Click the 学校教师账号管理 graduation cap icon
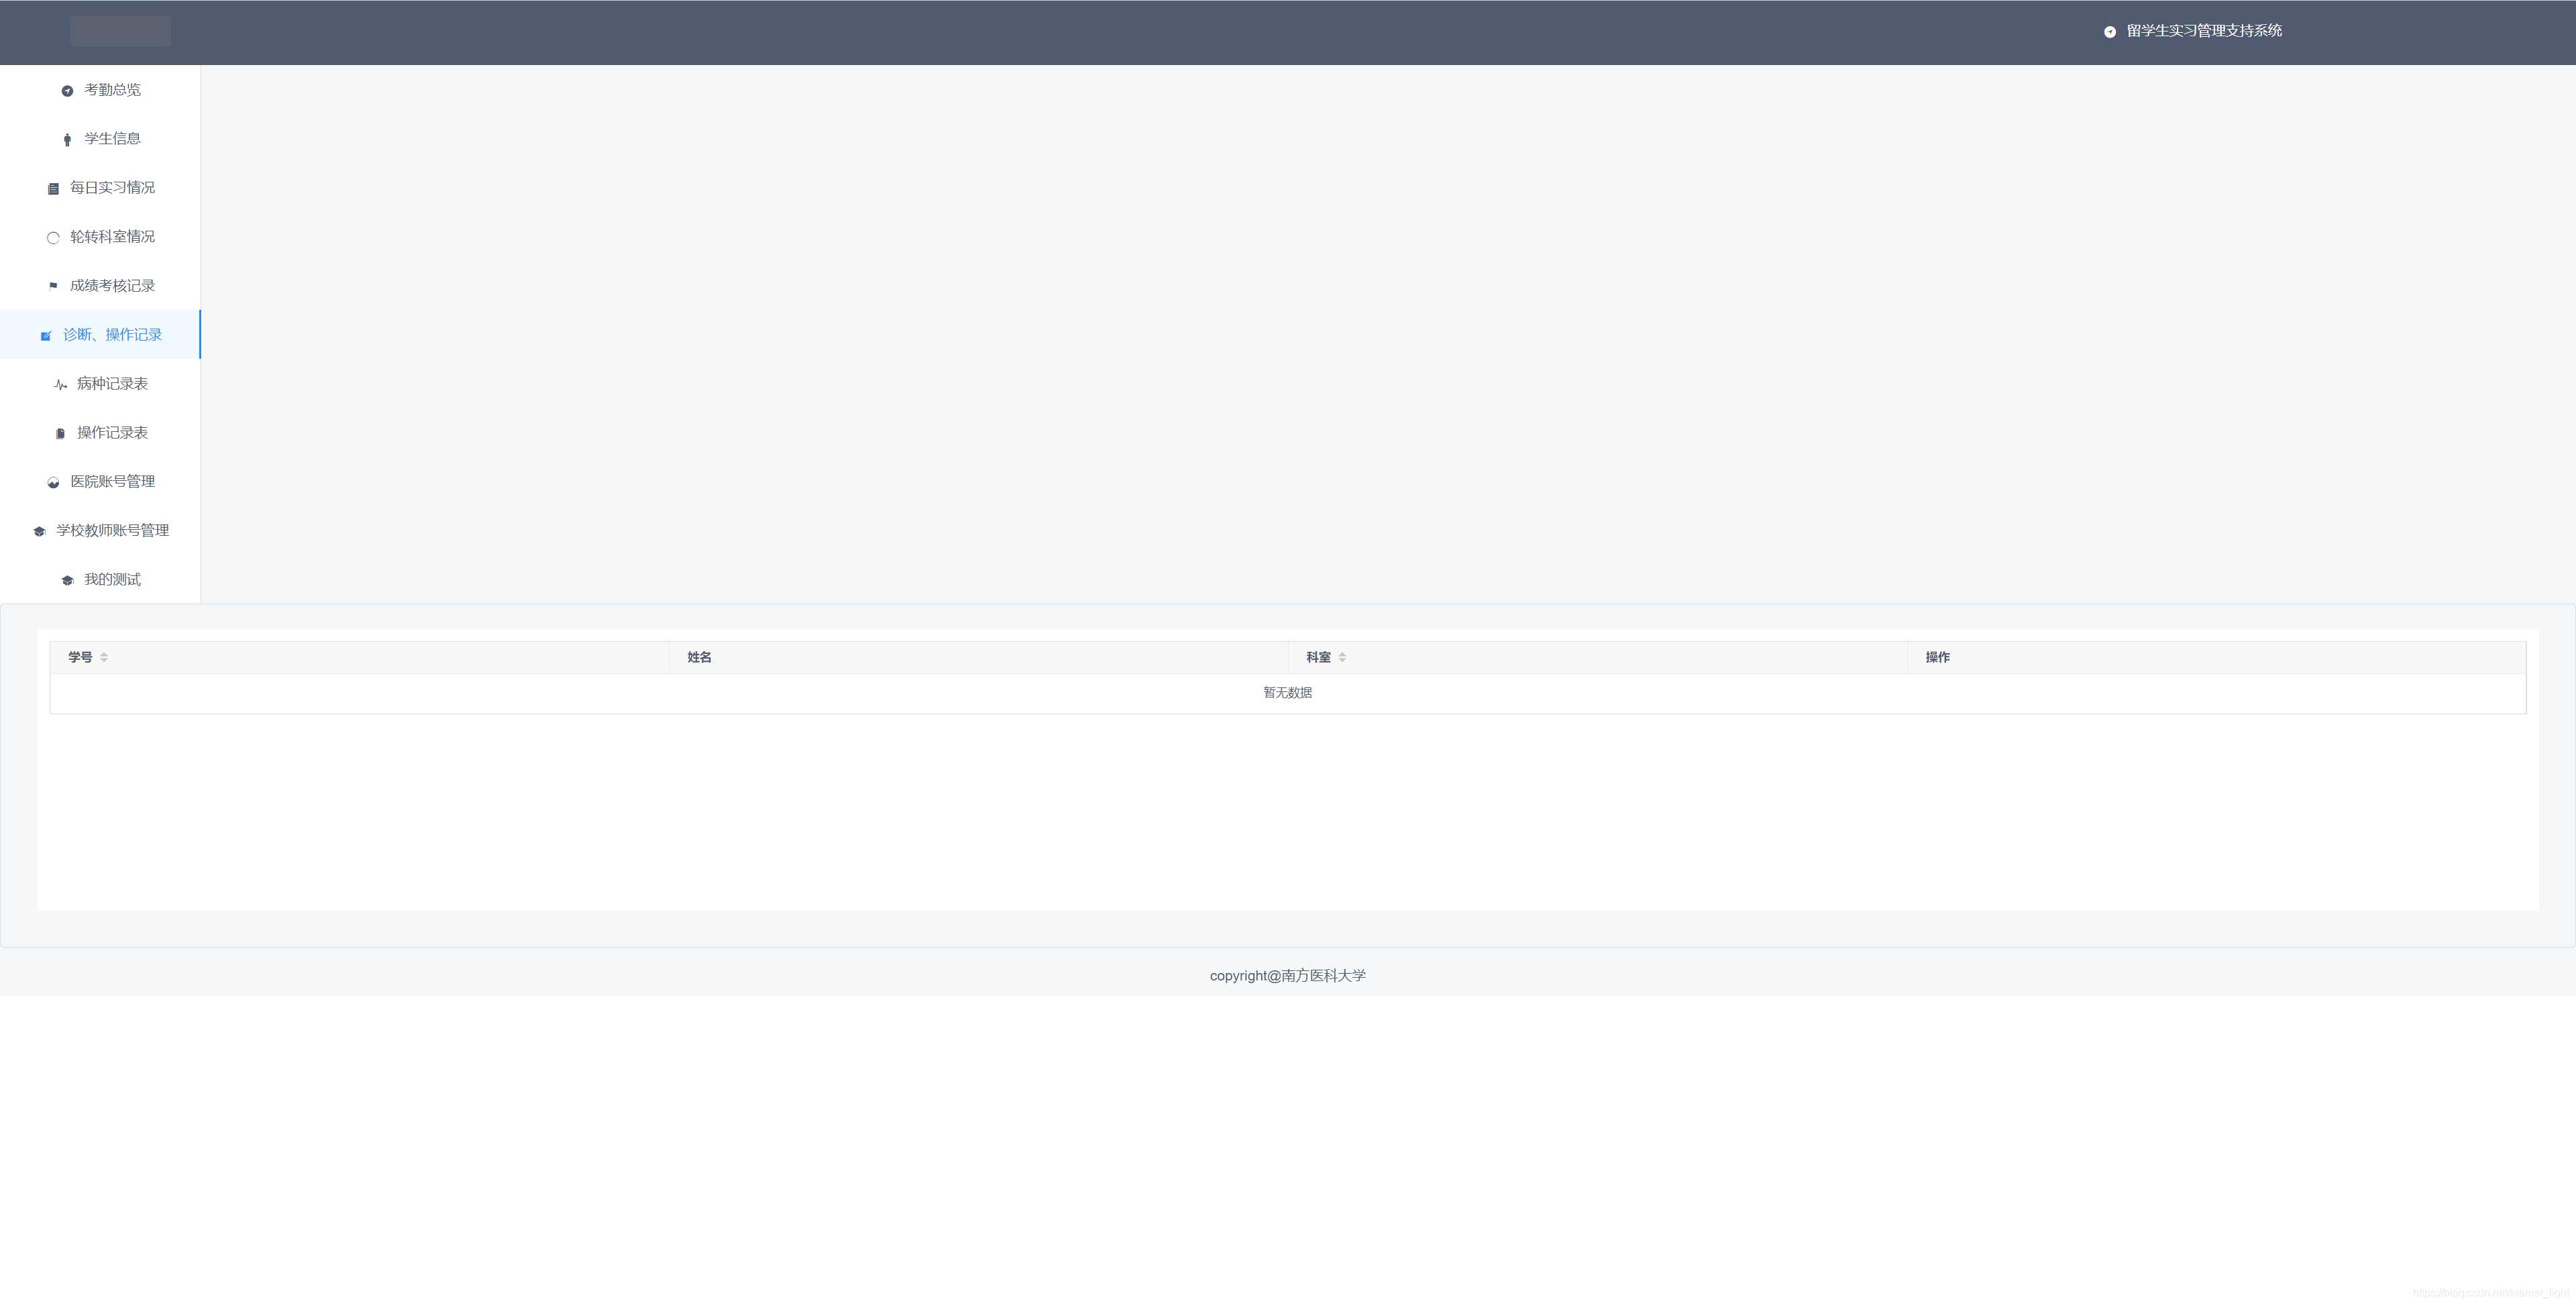Viewport: 2576px width, 1305px height. pyautogui.click(x=39, y=532)
